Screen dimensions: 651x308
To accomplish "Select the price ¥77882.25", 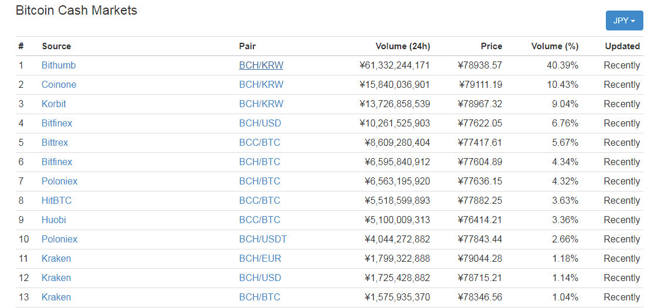I will coord(480,201).
